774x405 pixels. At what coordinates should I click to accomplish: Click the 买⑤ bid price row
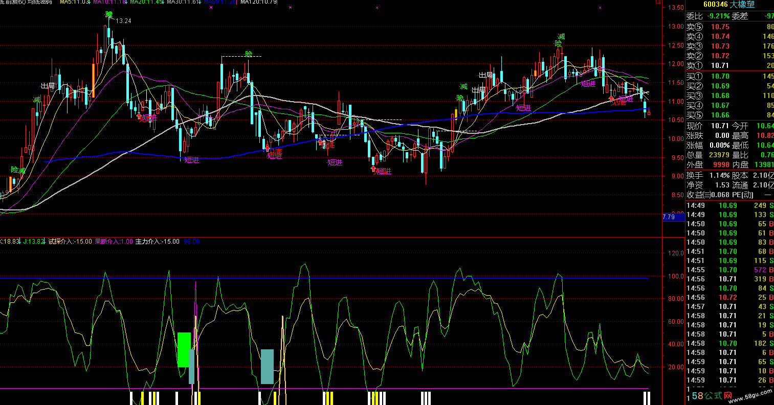[x=729, y=115]
